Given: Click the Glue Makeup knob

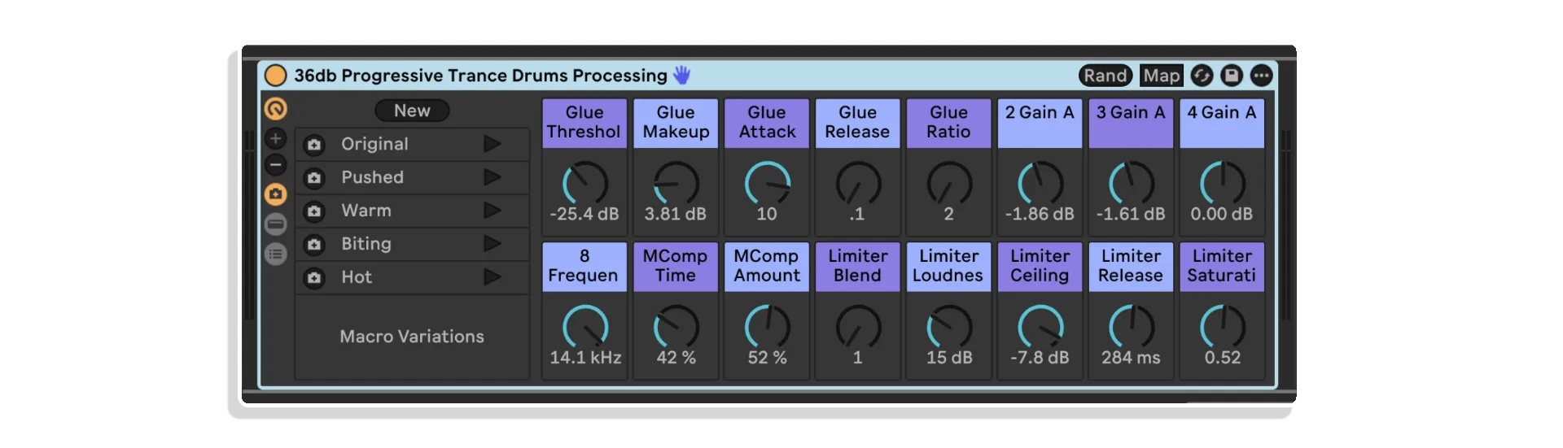Looking at the screenshot, I should [676, 183].
